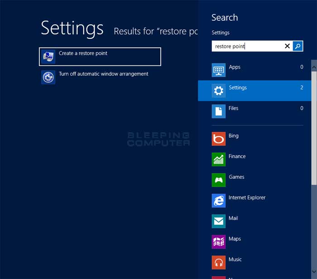This screenshot has height=279, width=317.
Task: Click the scrollbar up arrow
Action: point(314,67)
